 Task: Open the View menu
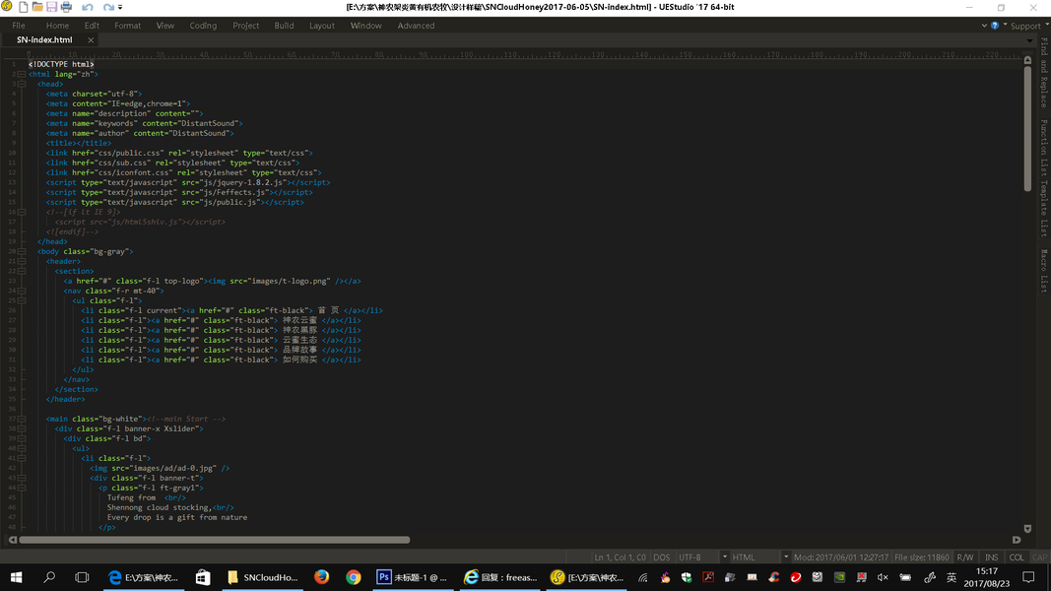tap(164, 26)
